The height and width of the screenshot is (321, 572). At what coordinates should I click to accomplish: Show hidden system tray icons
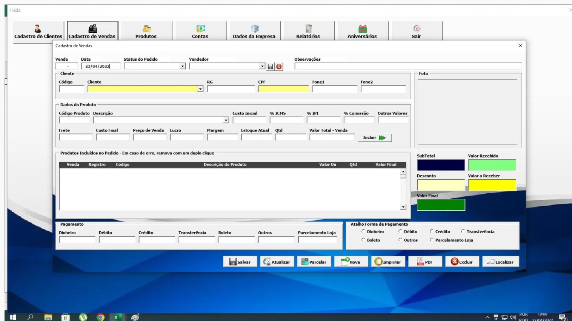[x=487, y=317]
